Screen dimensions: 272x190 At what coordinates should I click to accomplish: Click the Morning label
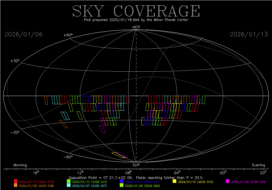tap(20, 165)
